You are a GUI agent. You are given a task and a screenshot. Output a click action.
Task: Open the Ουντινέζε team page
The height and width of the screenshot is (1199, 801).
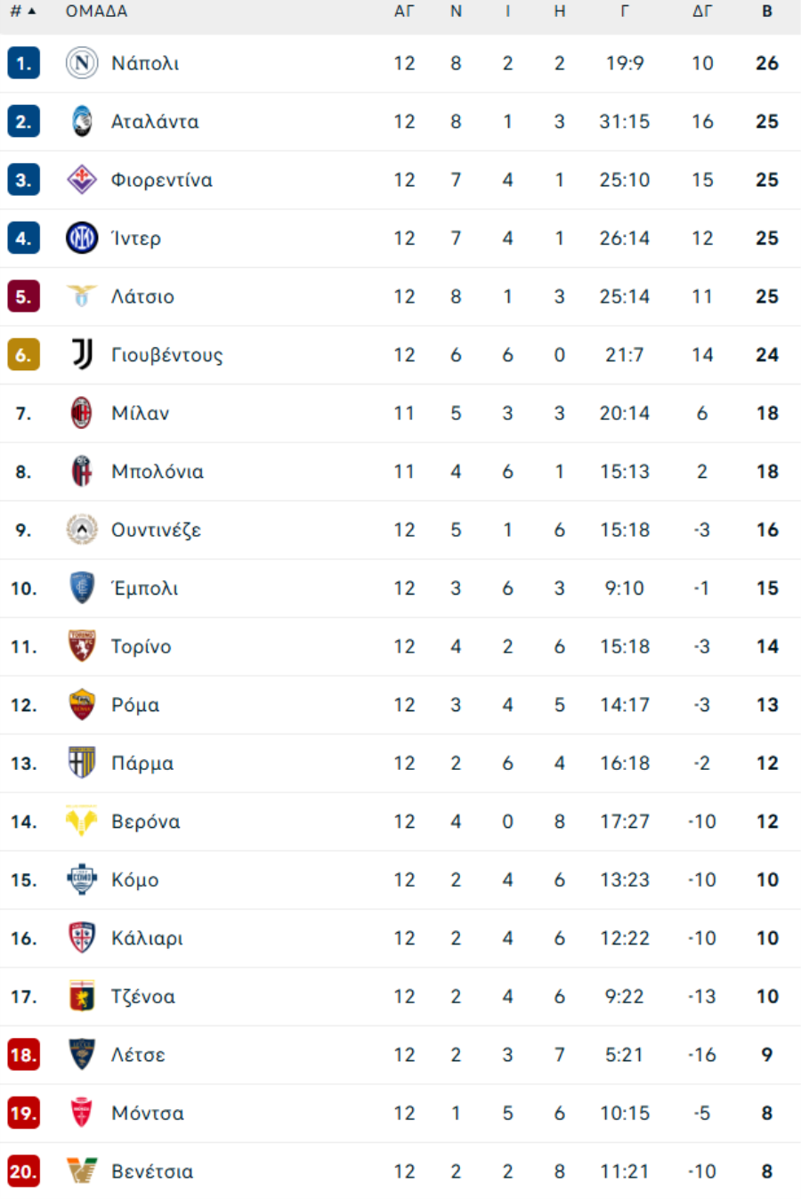click(156, 531)
